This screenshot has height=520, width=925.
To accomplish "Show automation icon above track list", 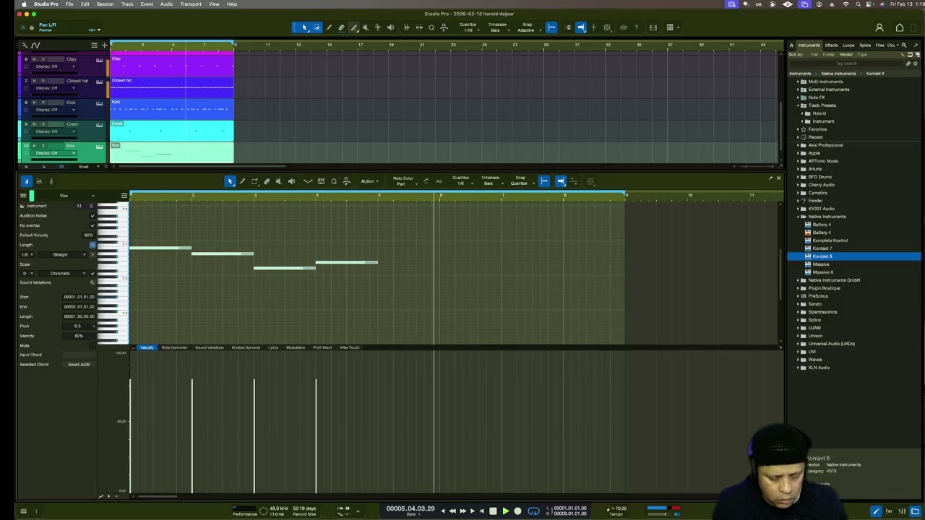I will tap(35, 45).
